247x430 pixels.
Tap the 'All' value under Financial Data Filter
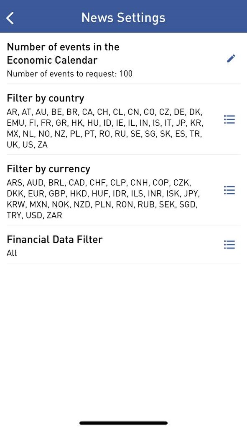pos(12,253)
